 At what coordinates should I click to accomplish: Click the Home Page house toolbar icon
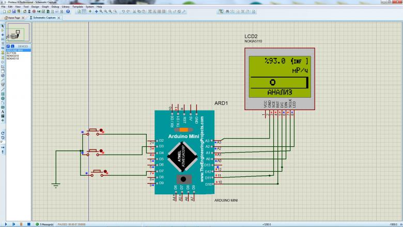click(x=25, y=11)
